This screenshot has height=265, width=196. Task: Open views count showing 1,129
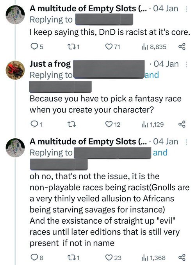coord(153,125)
